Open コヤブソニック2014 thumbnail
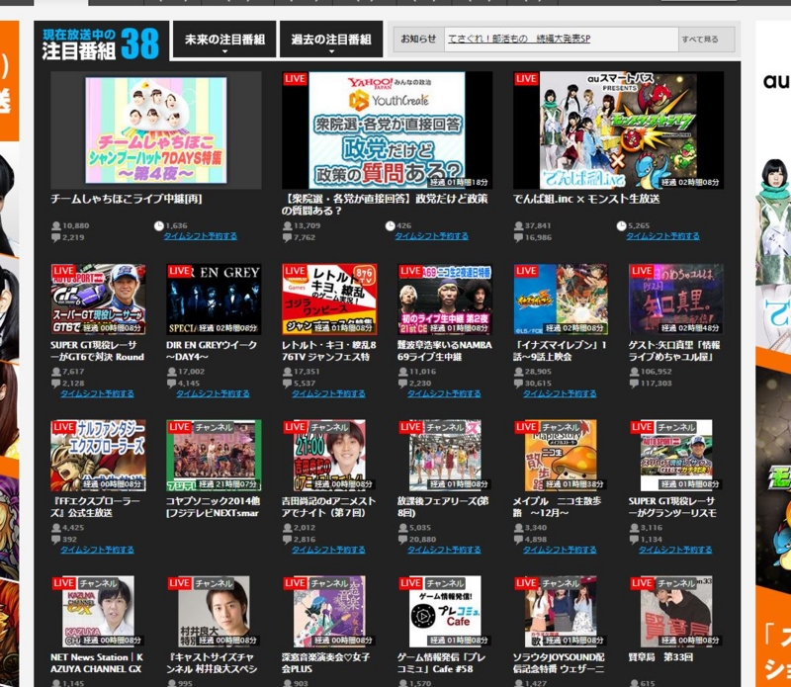The height and width of the screenshot is (687, 791). (x=214, y=456)
